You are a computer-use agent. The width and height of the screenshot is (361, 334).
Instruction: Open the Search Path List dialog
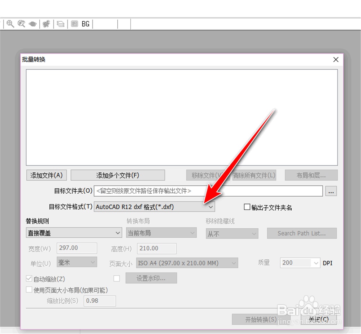[302, 233]
